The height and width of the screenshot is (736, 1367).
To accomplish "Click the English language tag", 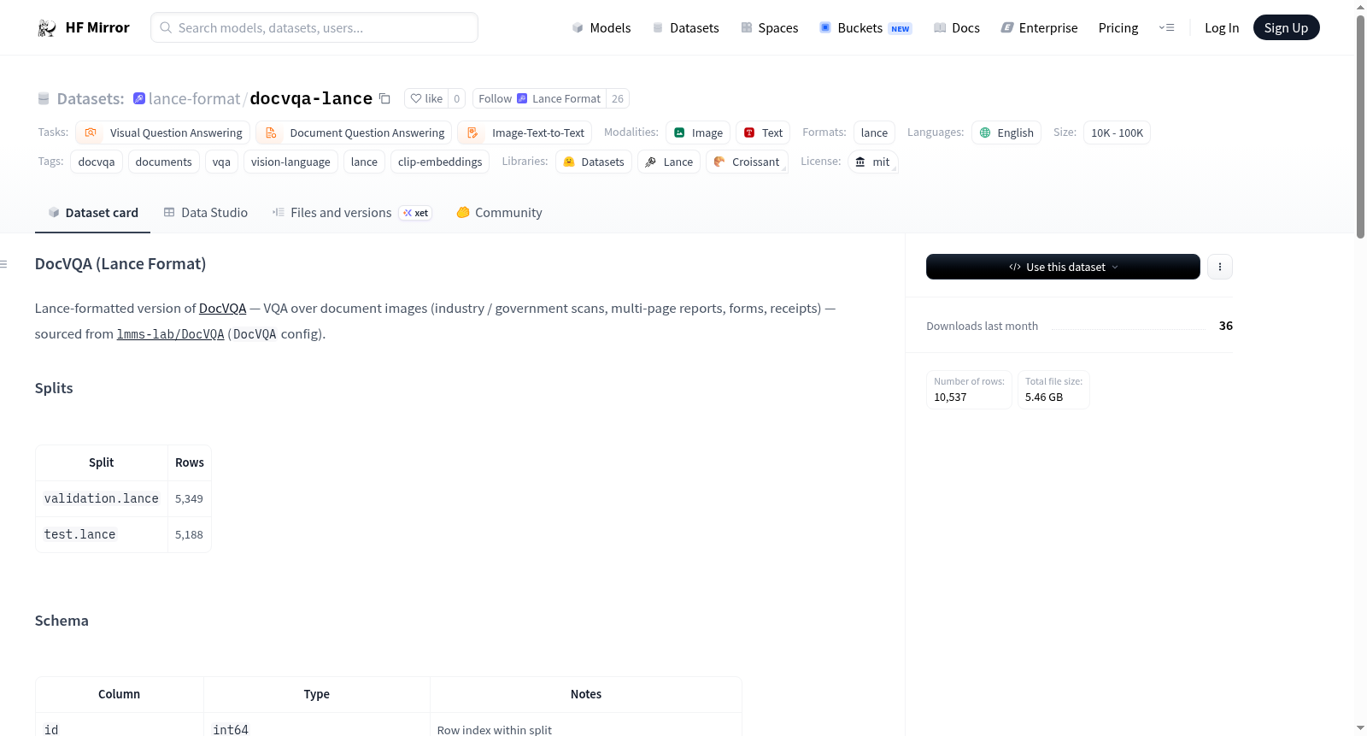I will [x=1006, y=132].
